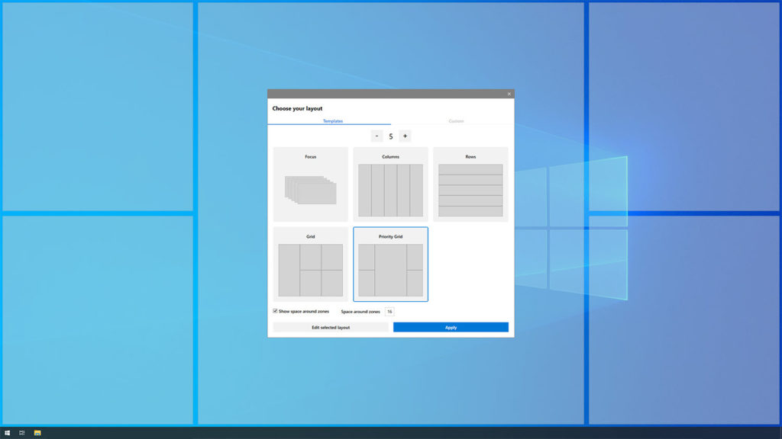Select the Columns layout template
Viewport: 782px width, 439px height.
(x=390, y=184)
